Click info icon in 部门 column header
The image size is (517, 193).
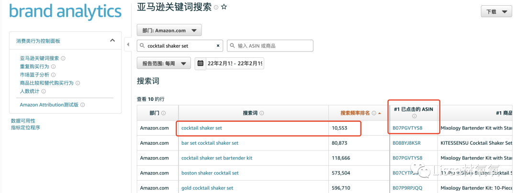coord(164,113)
